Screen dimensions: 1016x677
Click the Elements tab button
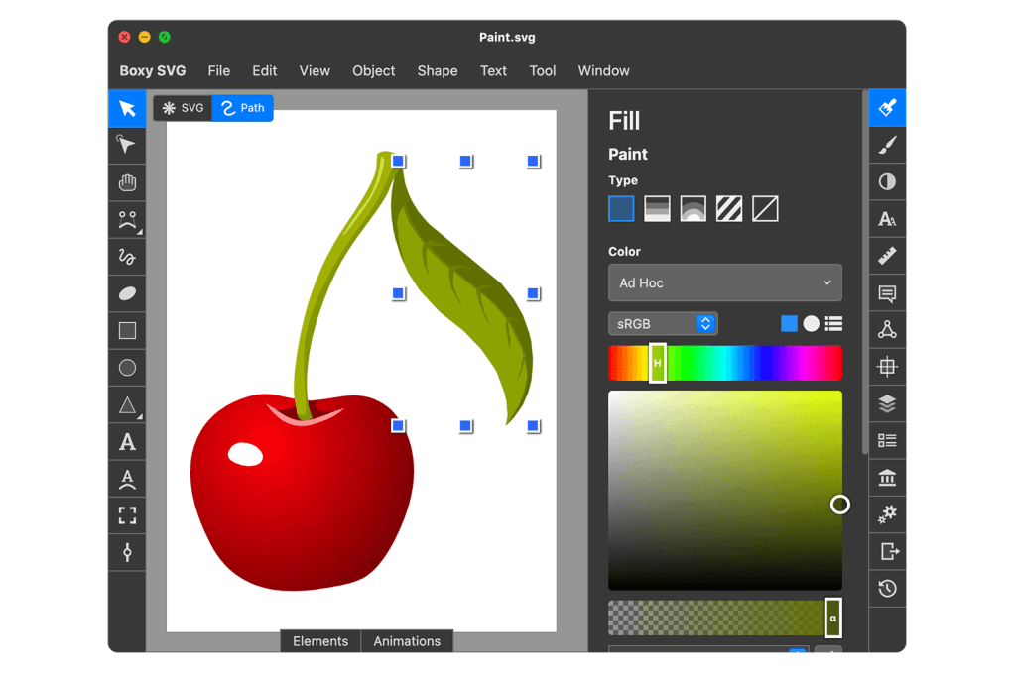tap(319, 641)
